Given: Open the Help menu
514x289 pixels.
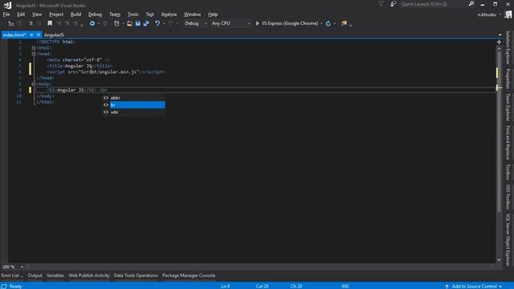Looking at the screenshot, I should [x=213, y=14].
